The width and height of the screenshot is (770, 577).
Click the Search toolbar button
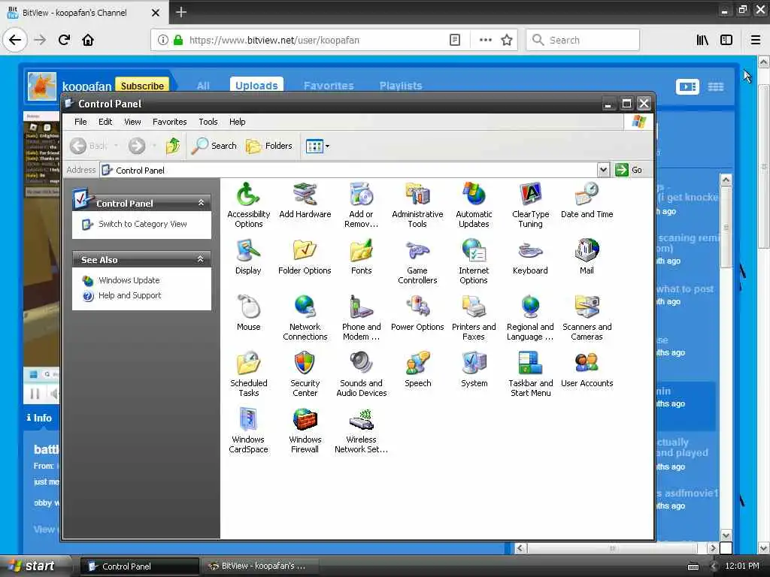(214, 146)
